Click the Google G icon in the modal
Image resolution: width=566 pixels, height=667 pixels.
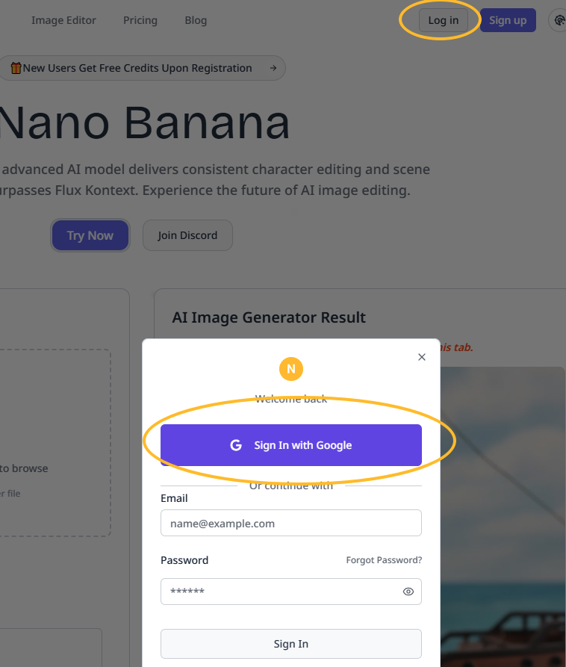click(236, 444)
